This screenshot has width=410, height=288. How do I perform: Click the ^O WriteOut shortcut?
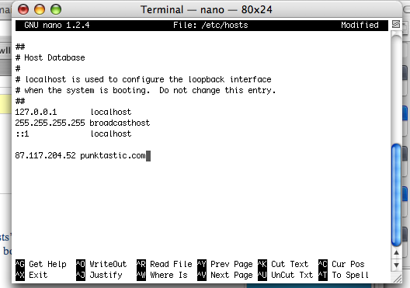pyautogui.click(x=102, y=264)
